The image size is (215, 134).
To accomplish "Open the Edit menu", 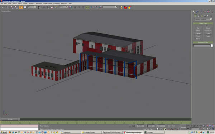I will tap(5, 4).
